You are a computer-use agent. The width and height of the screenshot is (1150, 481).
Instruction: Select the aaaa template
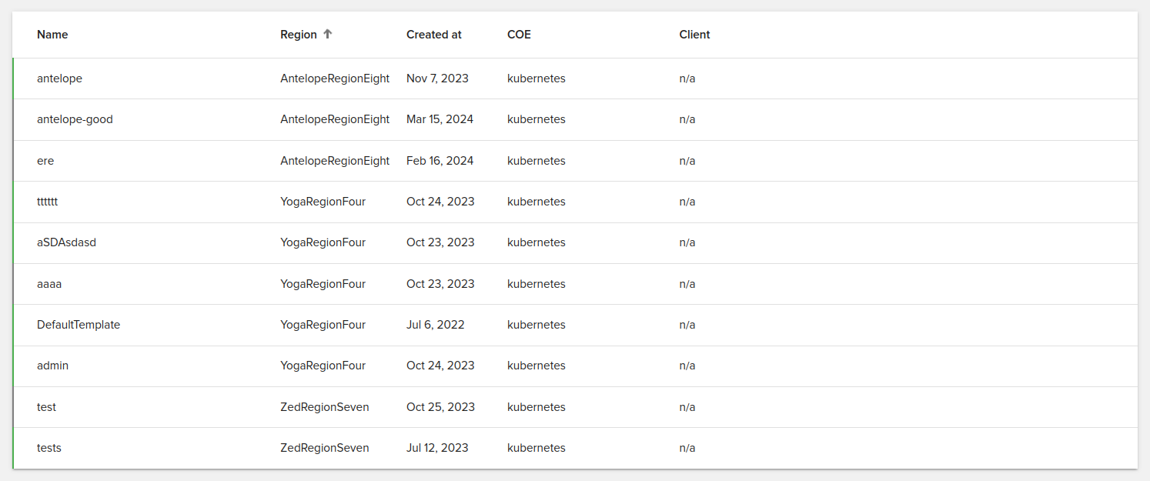[x=49, y=283]
